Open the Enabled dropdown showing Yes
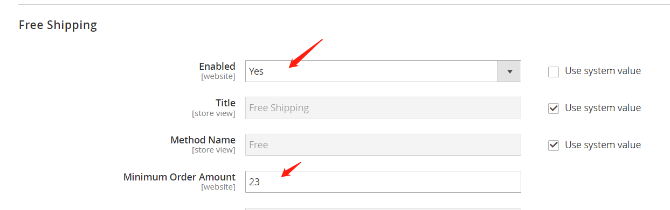The height and width of the screenshot is (210, 670). (383, 71)
